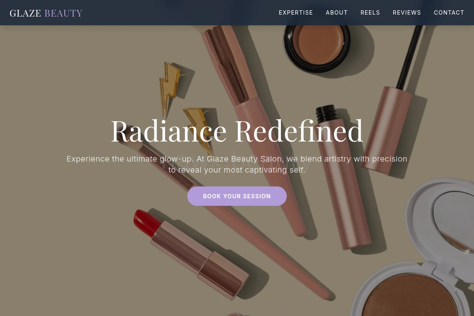The width and height of the screenshot is (474, 316).
Task: Click the Radiance Redefined headline
Action: 237,131
